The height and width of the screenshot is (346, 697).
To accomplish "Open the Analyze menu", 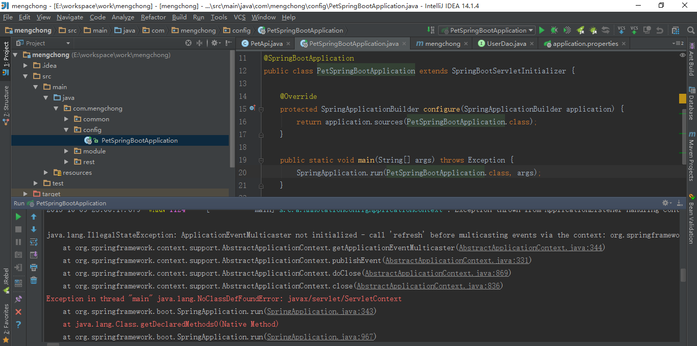I will coord(123,17).
